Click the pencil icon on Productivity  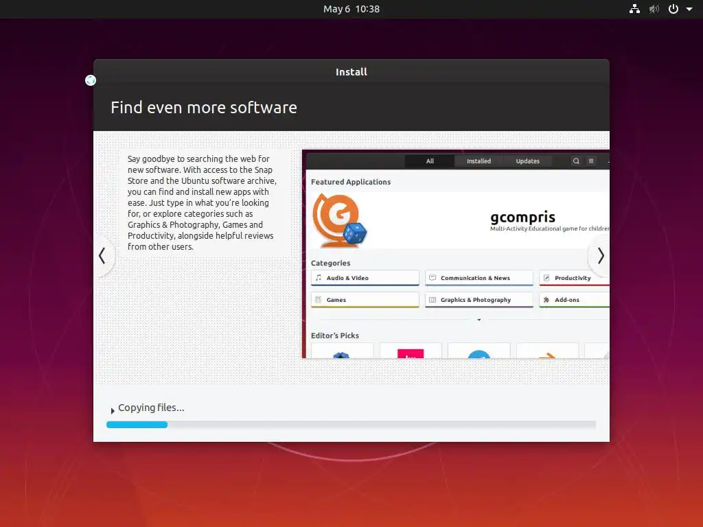click(546, 278)
